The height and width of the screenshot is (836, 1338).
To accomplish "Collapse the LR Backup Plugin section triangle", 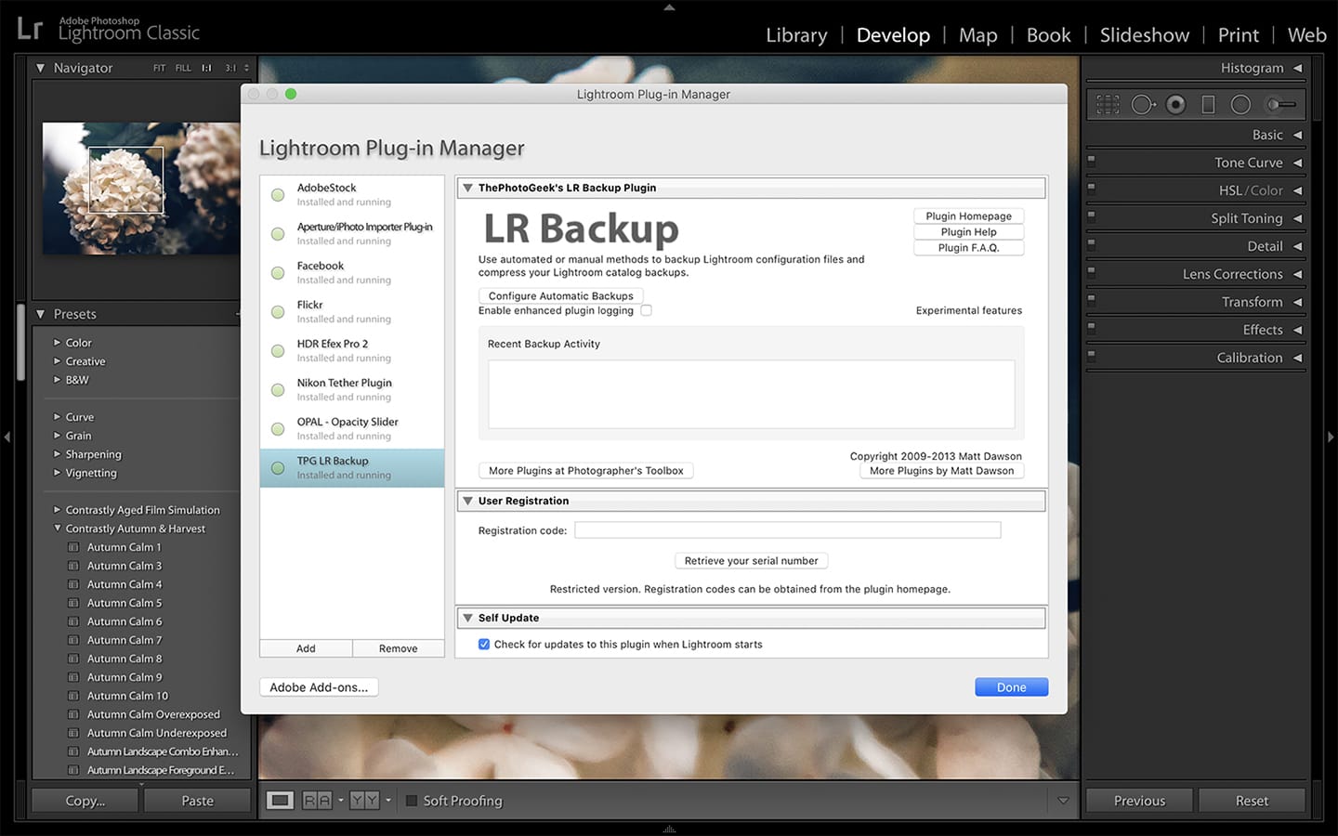I will (467, 188).
